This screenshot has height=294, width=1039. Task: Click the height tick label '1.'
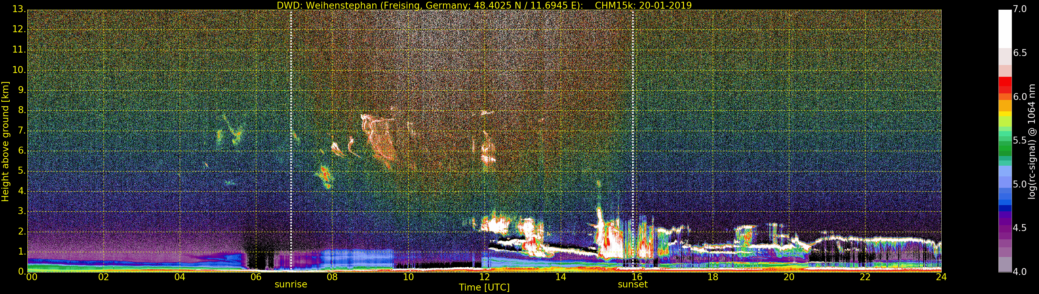[21, 251]
